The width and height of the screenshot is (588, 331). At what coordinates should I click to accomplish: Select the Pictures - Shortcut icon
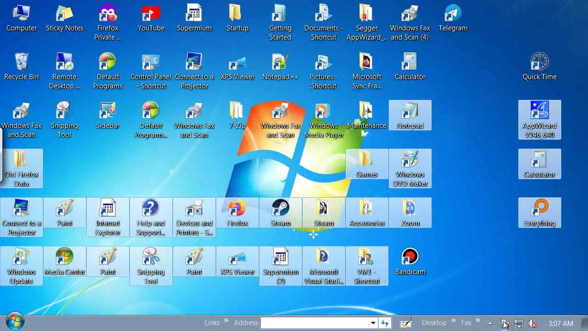coord(324,72)
